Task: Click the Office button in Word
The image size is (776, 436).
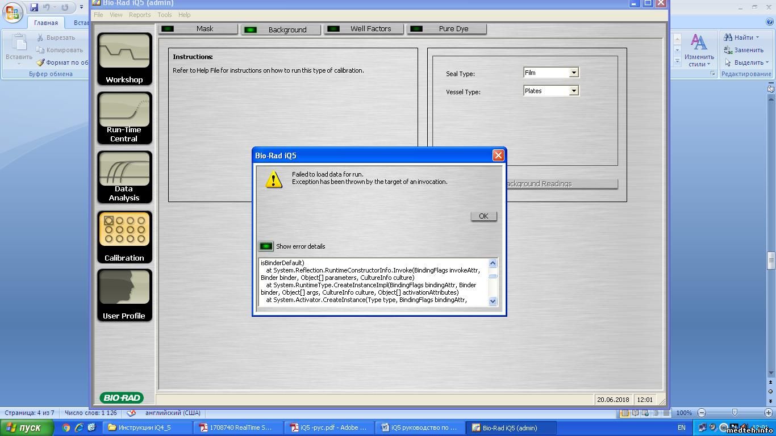Action: coord(12,12)
